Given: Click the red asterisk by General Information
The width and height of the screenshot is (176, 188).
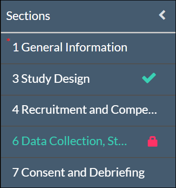Looking at the screenshot, I should click(x=8, y=40).
